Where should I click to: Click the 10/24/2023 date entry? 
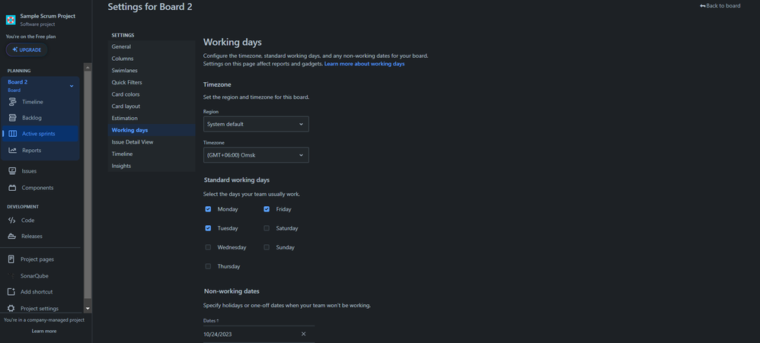tap(217, 335)
